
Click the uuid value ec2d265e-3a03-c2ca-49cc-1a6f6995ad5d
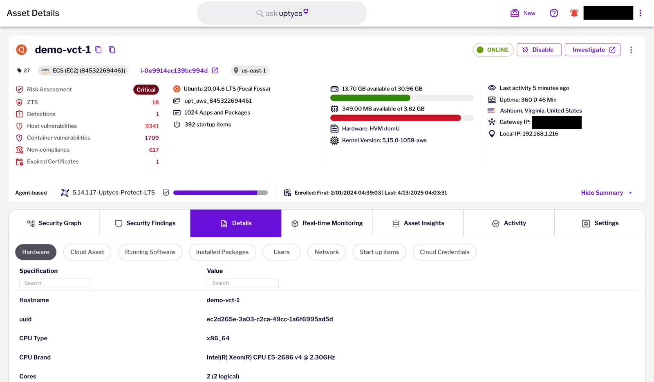[270, 319]
